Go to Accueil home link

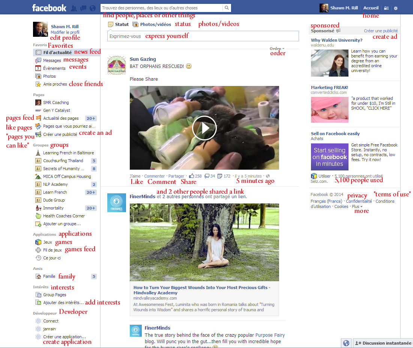[x=371, y=8]
